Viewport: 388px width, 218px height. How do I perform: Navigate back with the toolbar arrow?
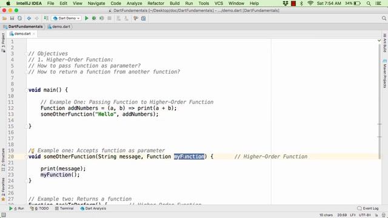pyautogui.click(x=29, y=18)
